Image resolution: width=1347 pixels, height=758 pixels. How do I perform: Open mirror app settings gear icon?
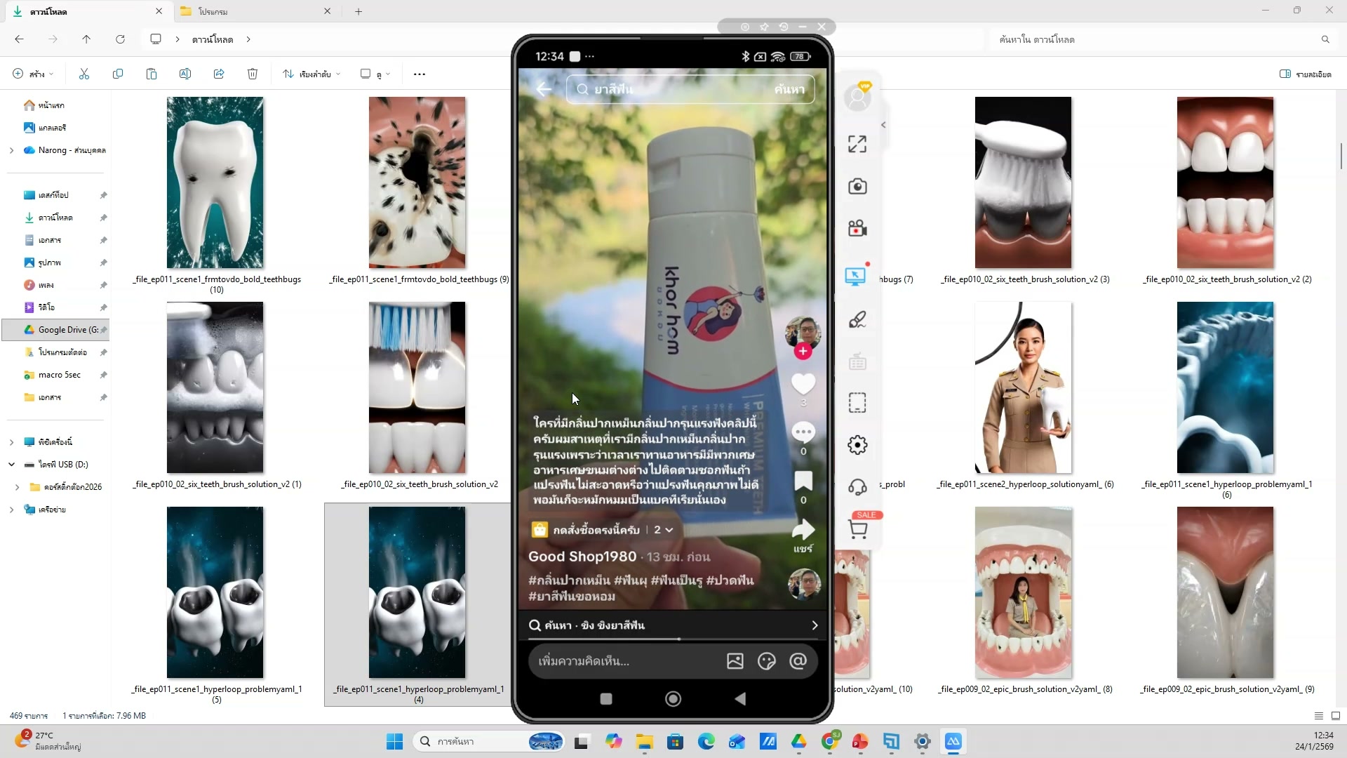[857, 445]
